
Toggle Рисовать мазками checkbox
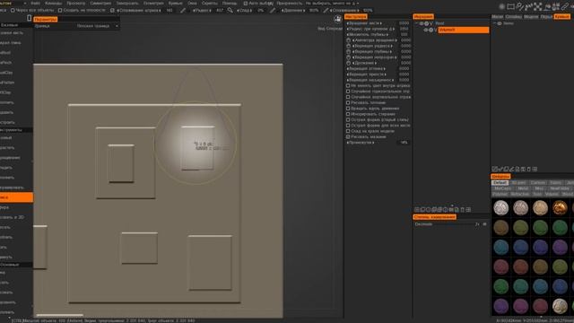[348, 136]
